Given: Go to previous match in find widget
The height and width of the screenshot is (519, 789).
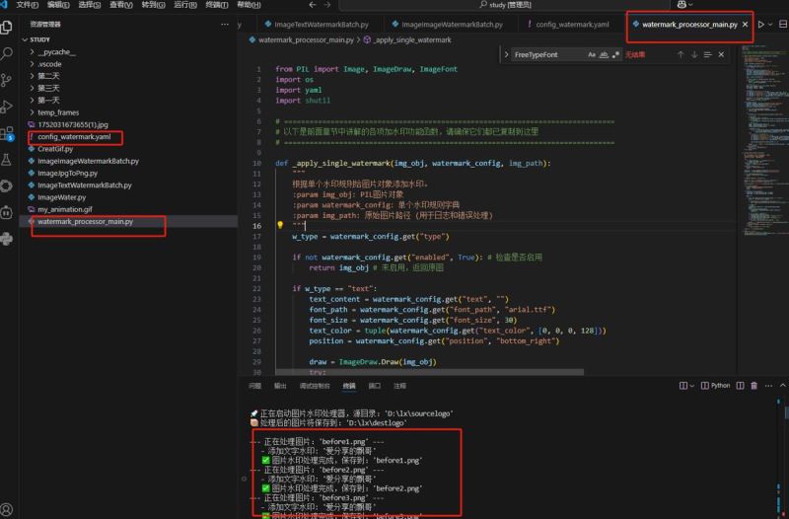Looking at the screenshot, I should tap(681, 55).
